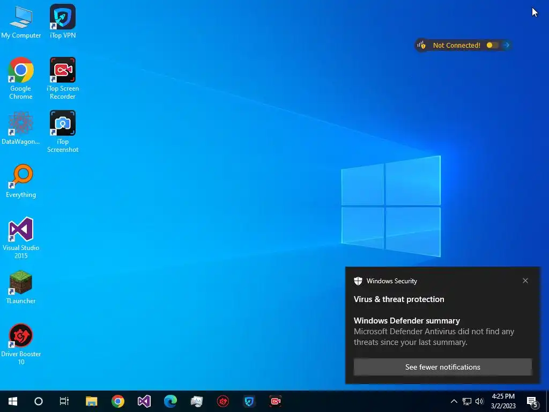Launch Driver Booster 10 desktop shortcut
This screenshot has width=549, height=412.
[x=21, y=344]
